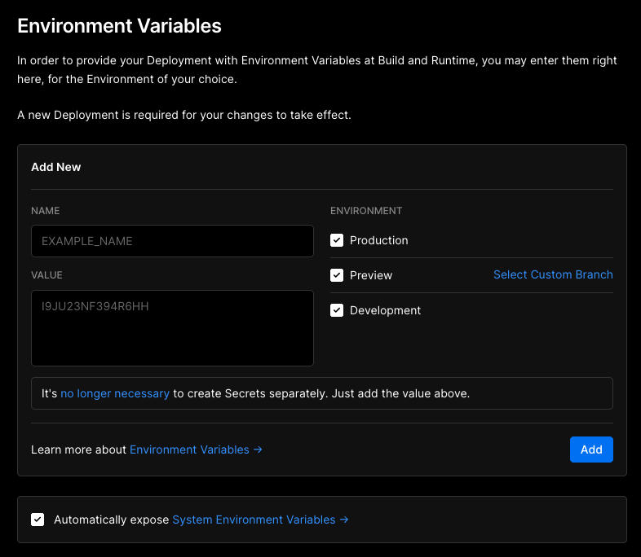Click the VALUE field label
Viewport: 641px width, 557px height.
[46, 275]
